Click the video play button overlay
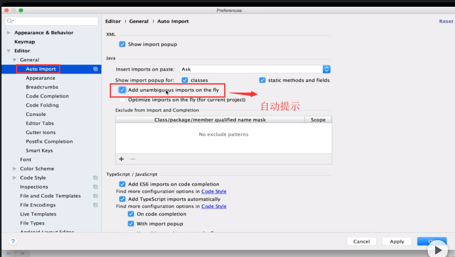 [438, 250]
